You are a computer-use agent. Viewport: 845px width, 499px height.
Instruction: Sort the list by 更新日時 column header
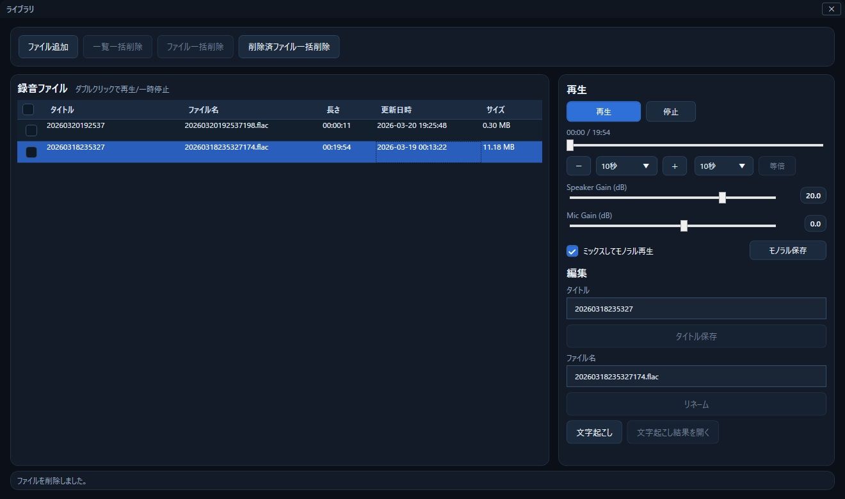click(x=396, y=110)
